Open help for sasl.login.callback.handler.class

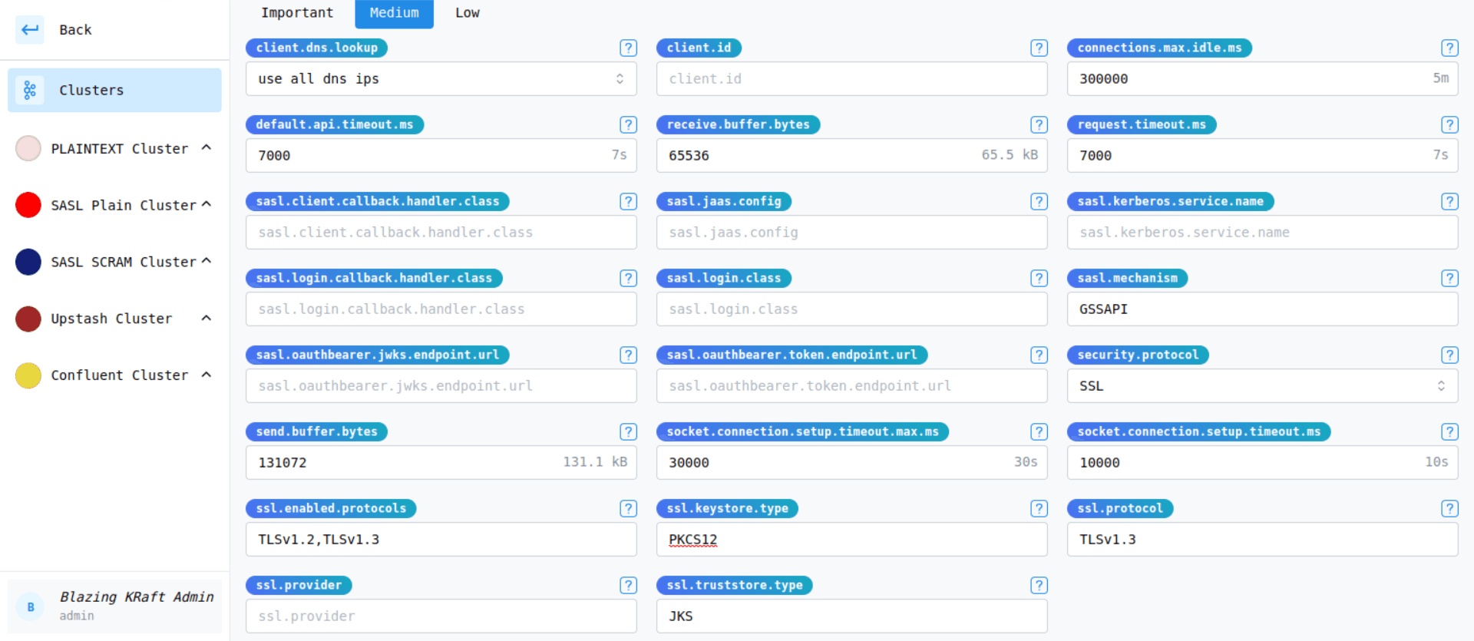pos(628,278)
